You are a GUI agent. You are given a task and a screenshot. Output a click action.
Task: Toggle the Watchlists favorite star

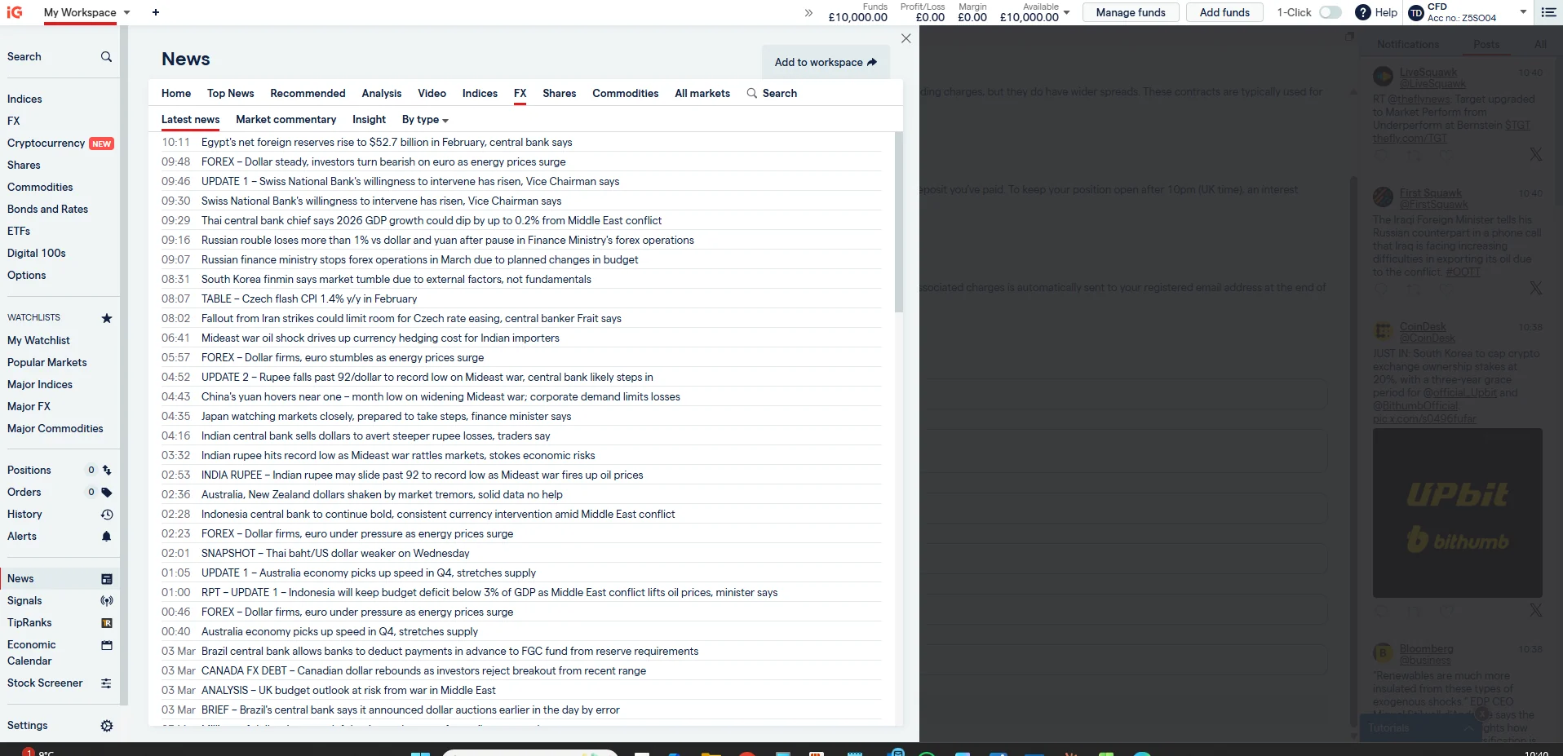pos(106,318)
